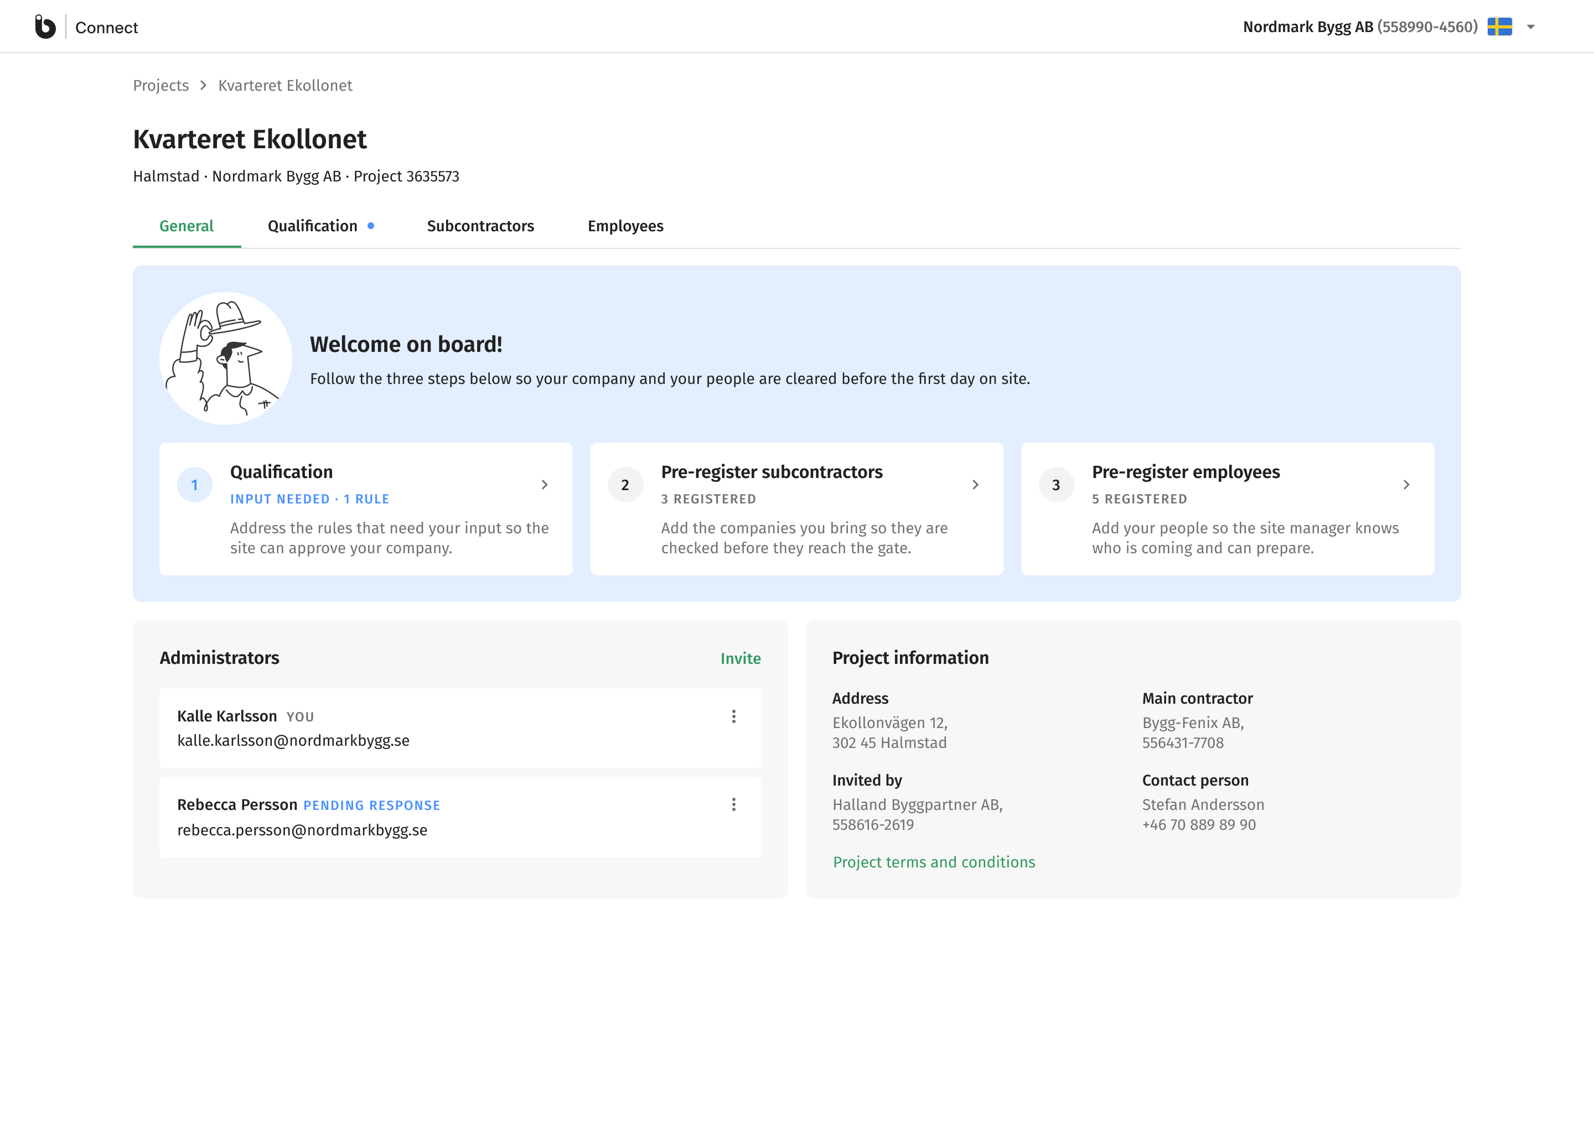The image size is (1594, 1133).
Task: Click the Rebecca Persson administrator name
Action: point(237,805)
